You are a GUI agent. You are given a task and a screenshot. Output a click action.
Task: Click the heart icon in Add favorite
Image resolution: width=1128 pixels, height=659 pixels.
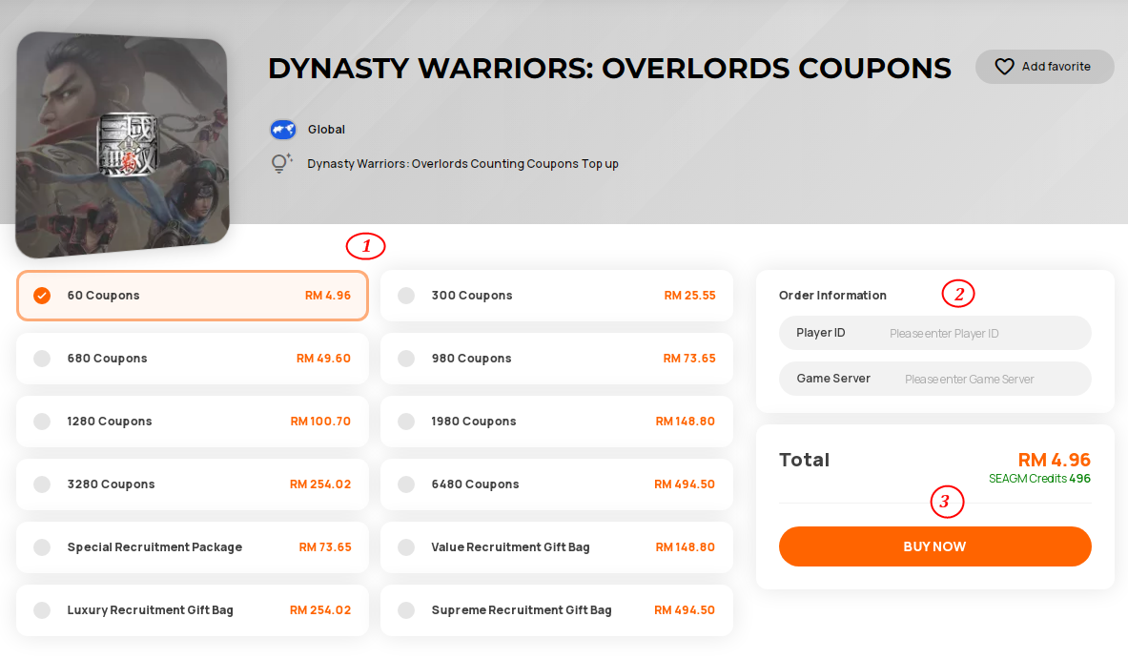(x=1004, y=67)
